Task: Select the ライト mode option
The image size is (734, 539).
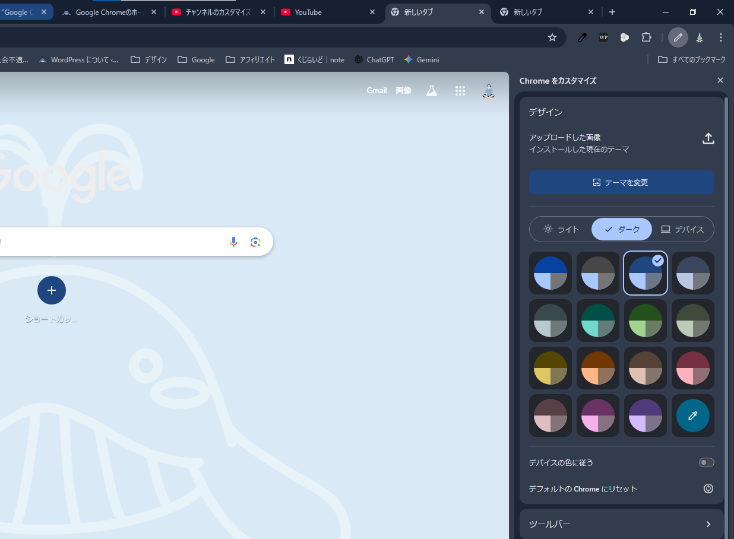Action: [561, 229]
